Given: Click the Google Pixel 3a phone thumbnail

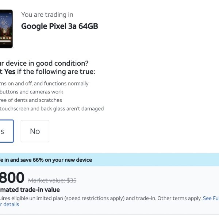Looking at the screenshot, I should click(7, 28).
